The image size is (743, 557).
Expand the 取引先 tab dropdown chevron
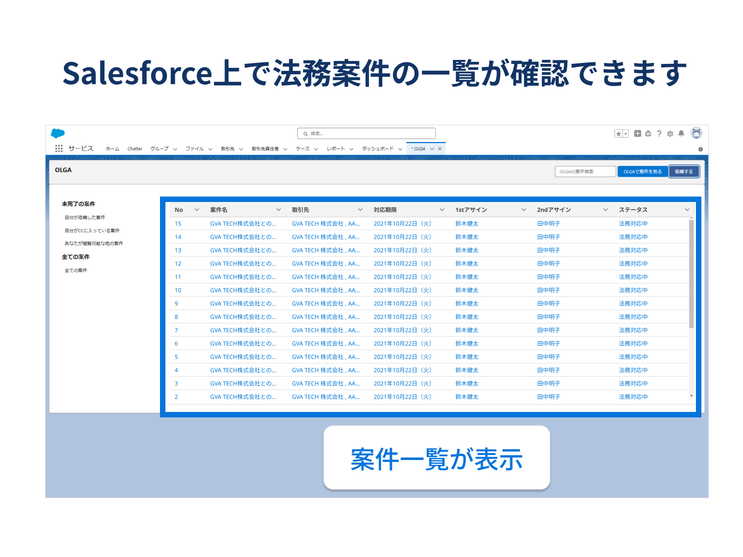coord(241,149)
